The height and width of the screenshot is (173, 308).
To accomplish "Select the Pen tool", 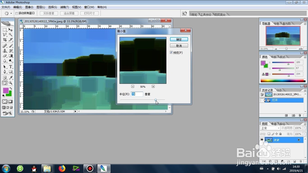I will [x=5, y=72].
